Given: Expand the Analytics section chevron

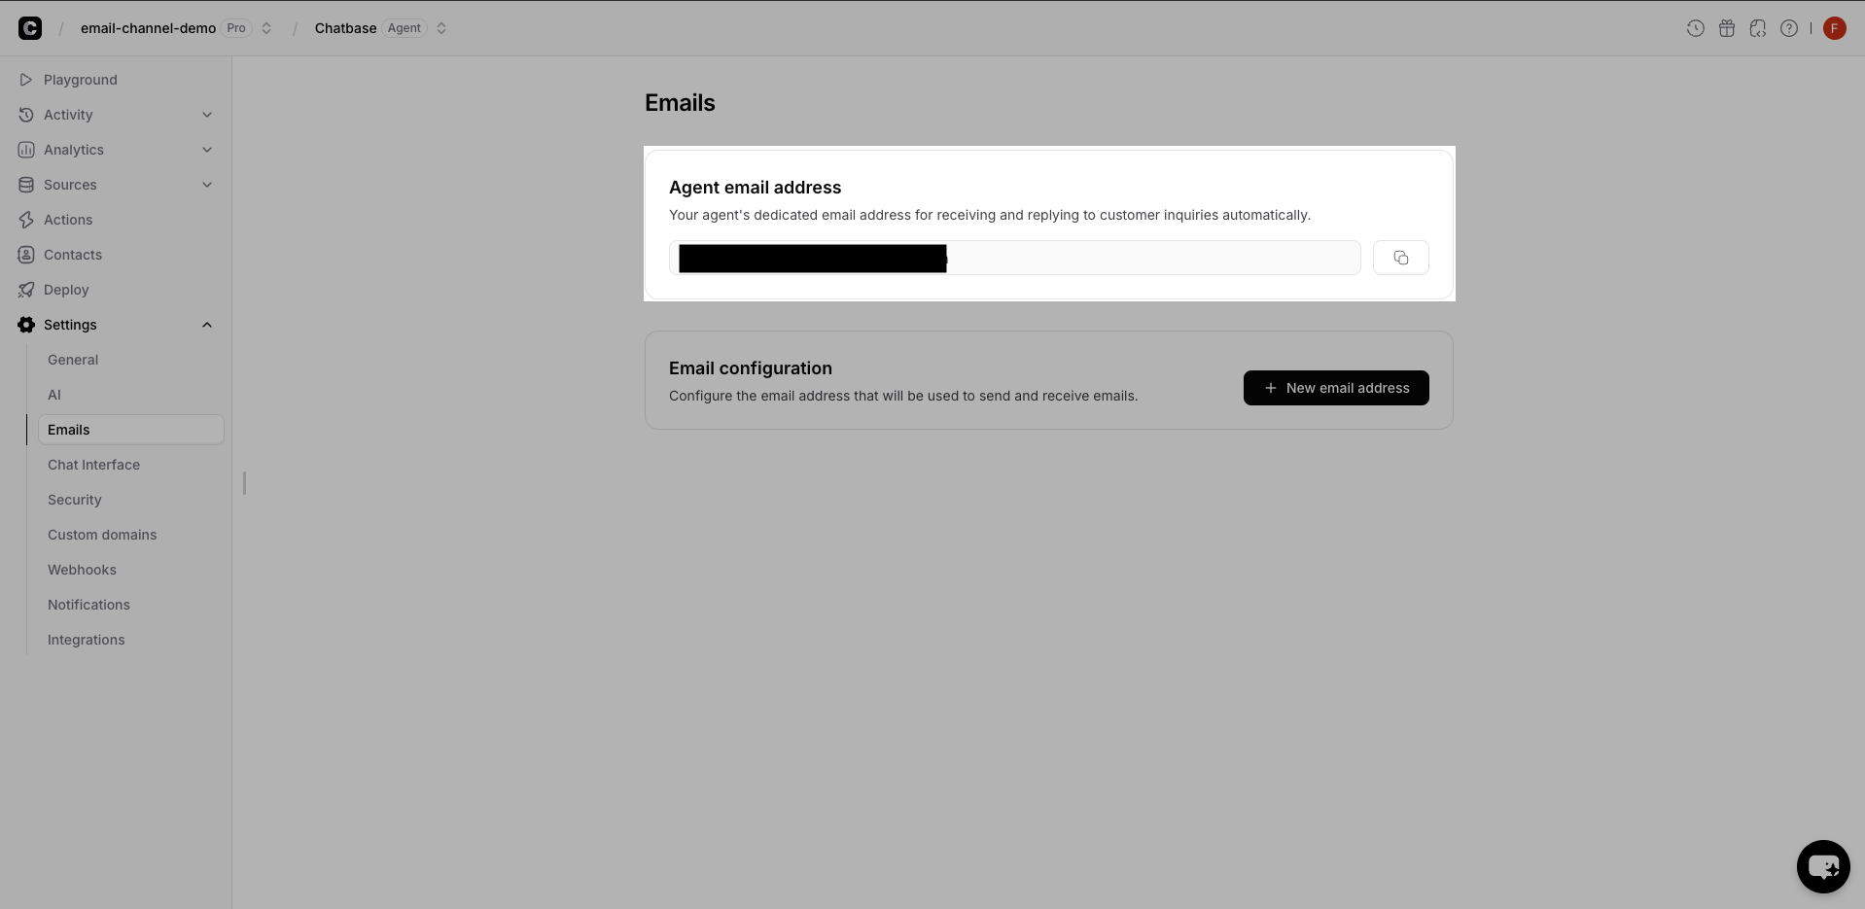Looking at the screenshot, I should (x=207, y=150).
